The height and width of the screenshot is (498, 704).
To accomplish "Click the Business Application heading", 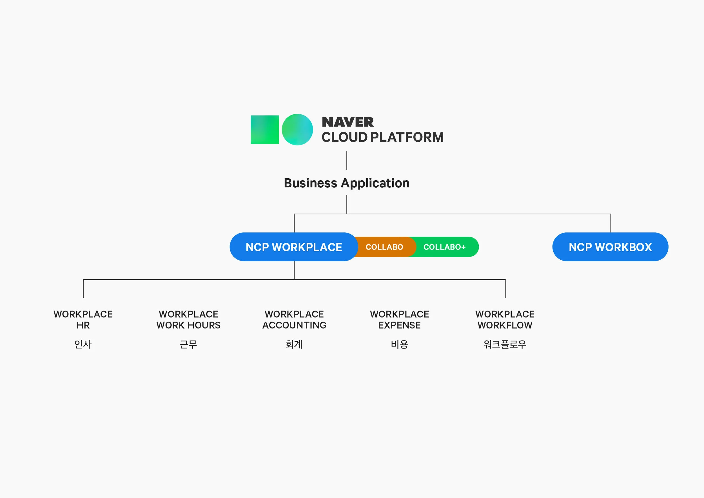I will (346, 183).
